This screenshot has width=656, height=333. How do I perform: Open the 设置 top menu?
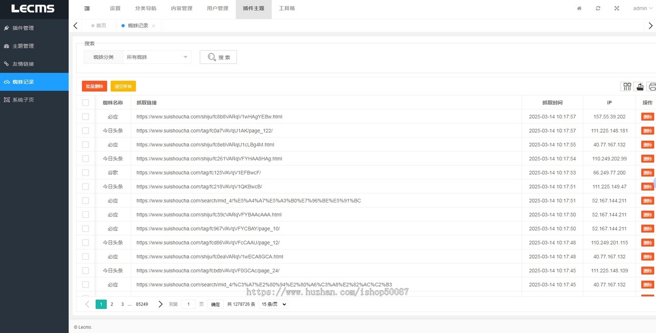(115, 8)
